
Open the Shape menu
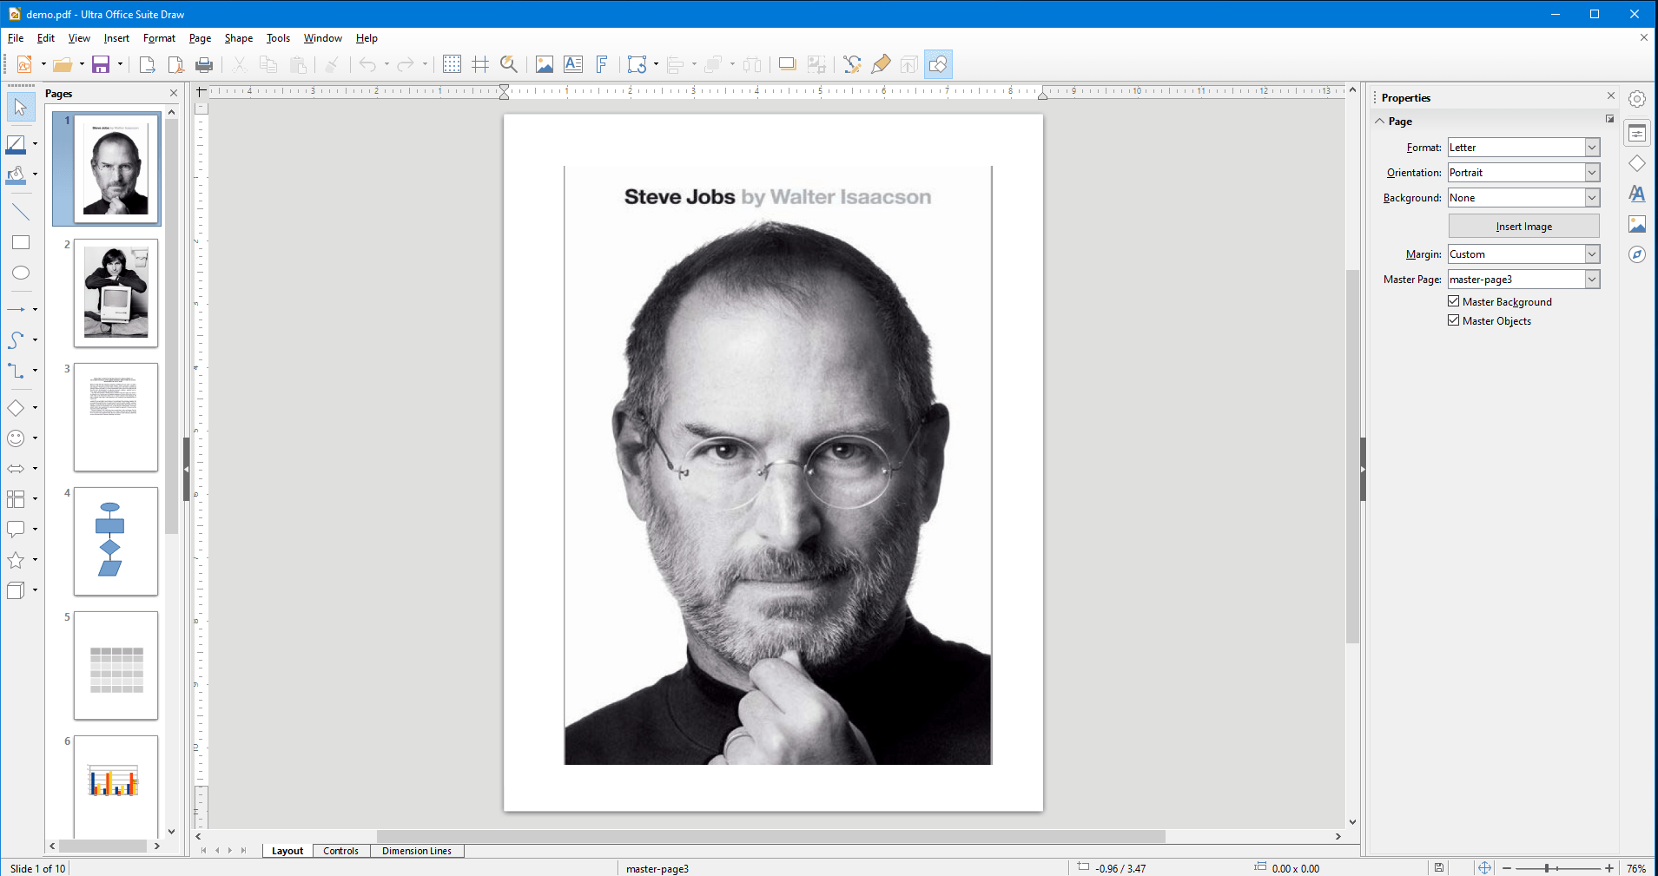(239, 38)
